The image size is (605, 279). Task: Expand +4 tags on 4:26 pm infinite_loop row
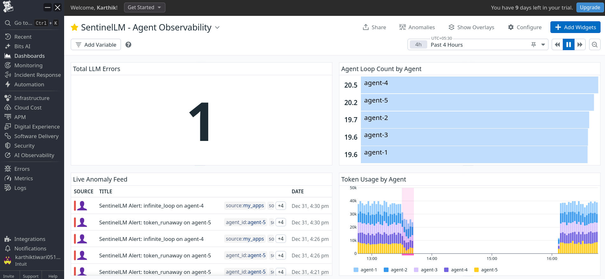tap(281, 239)
